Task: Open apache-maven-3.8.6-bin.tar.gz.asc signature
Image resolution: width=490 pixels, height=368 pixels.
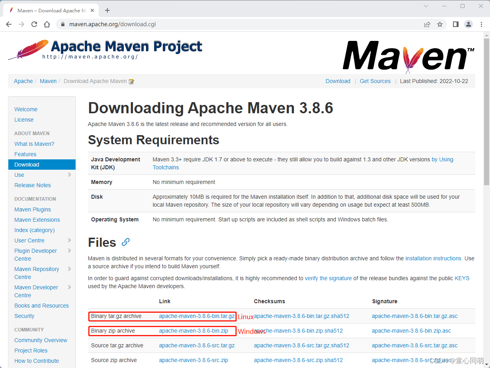Action: point(415,316)
